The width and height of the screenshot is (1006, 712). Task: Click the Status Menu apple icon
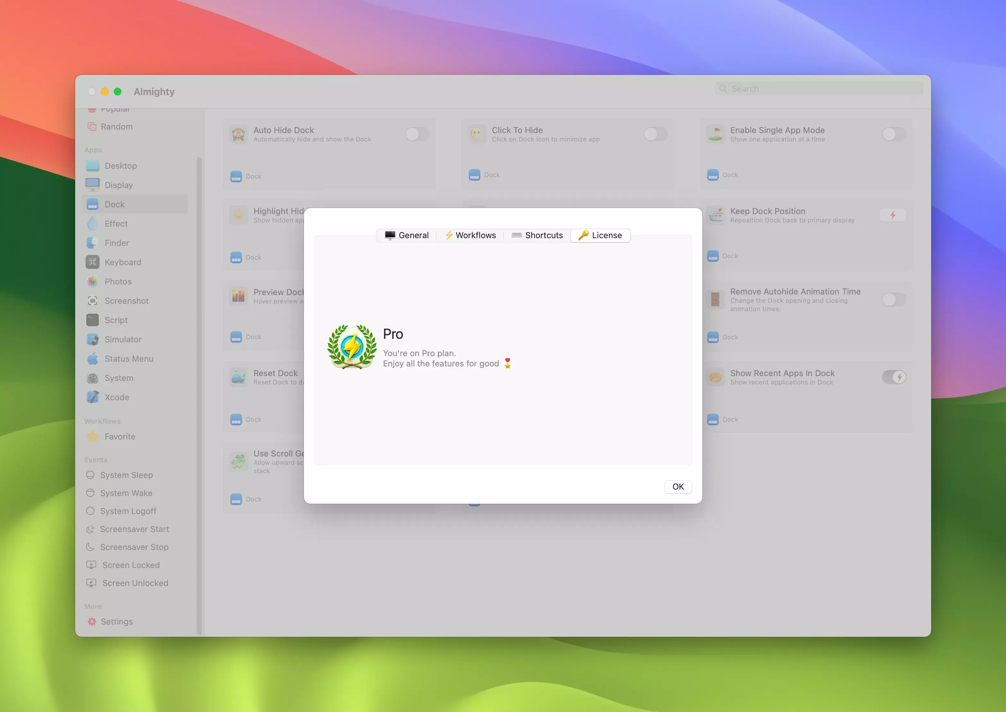[93, 359]
